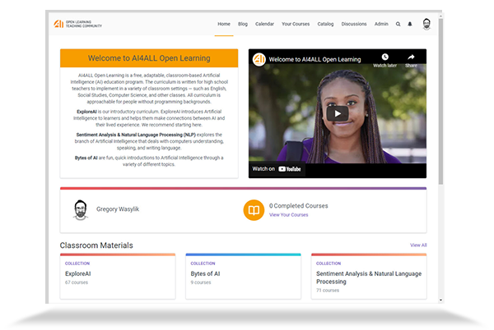Click the video title Welcome to AI4ALL Open Learning
494x330 pixels.
click(x=315, y=59)
